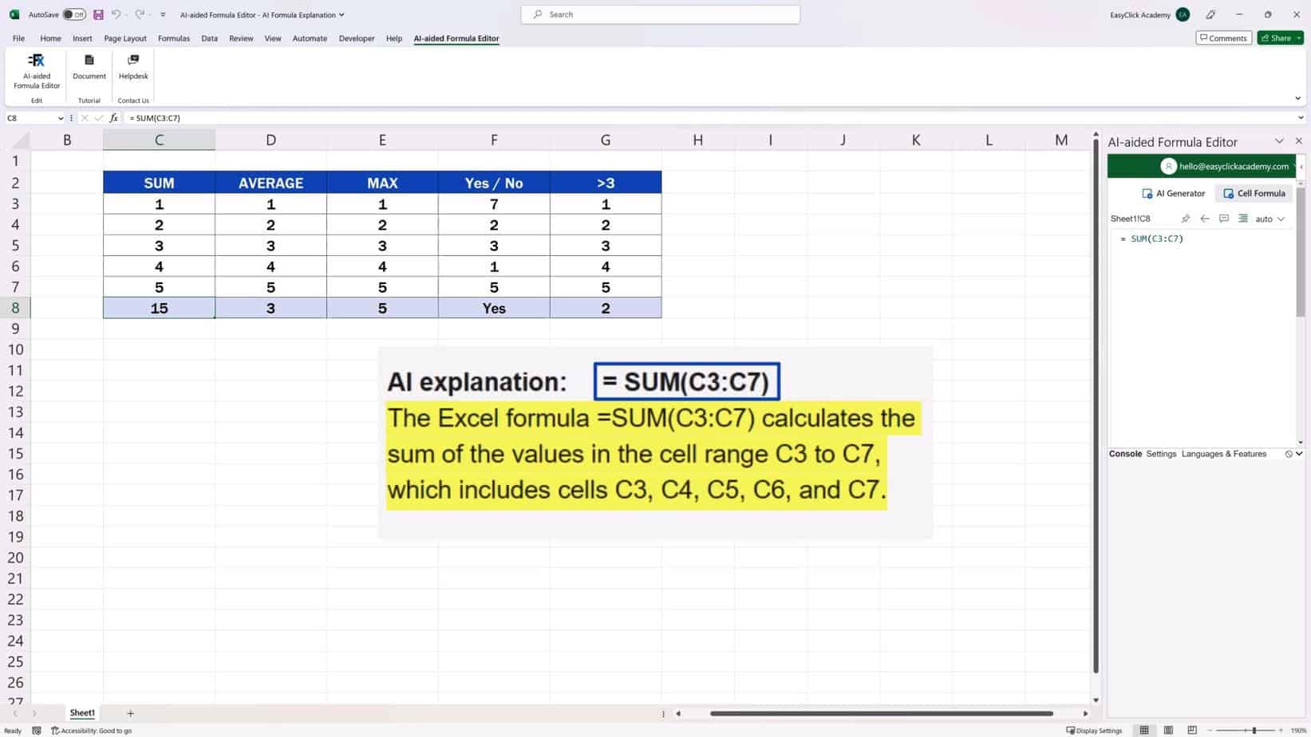Click the Save icon in Quick Access Toolbar
The image size is (1311, 737).
[x=98, y=14]
